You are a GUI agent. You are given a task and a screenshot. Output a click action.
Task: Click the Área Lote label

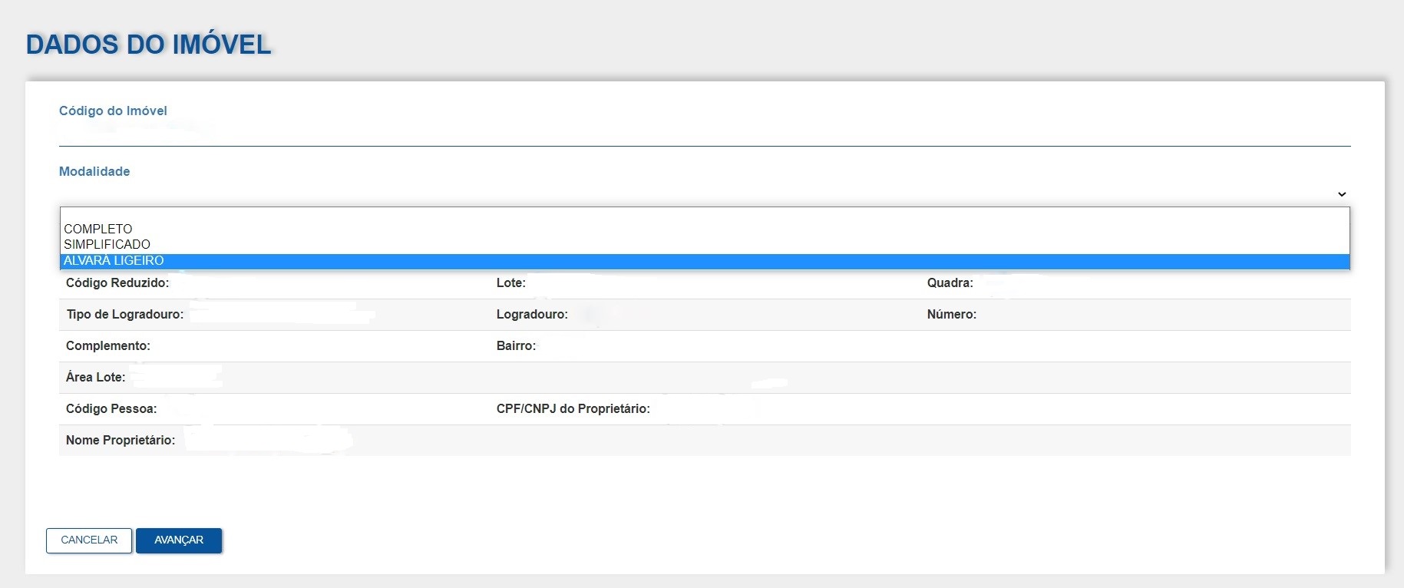96,377
